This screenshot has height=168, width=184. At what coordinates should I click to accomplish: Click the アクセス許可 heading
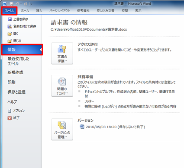pos(87,44)
